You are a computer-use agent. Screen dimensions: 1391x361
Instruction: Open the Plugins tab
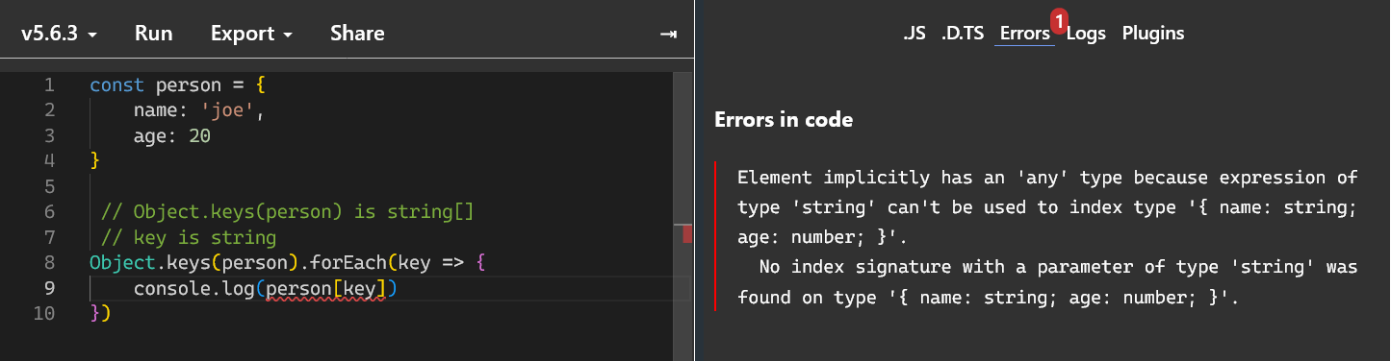(1153, 34)
